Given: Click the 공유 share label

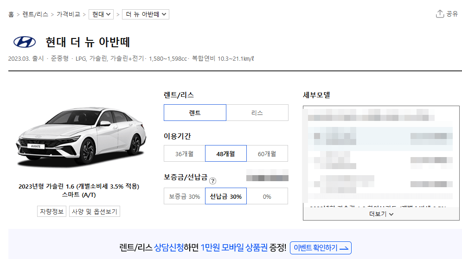Looking at the screenshot, I should pos(452,14).
